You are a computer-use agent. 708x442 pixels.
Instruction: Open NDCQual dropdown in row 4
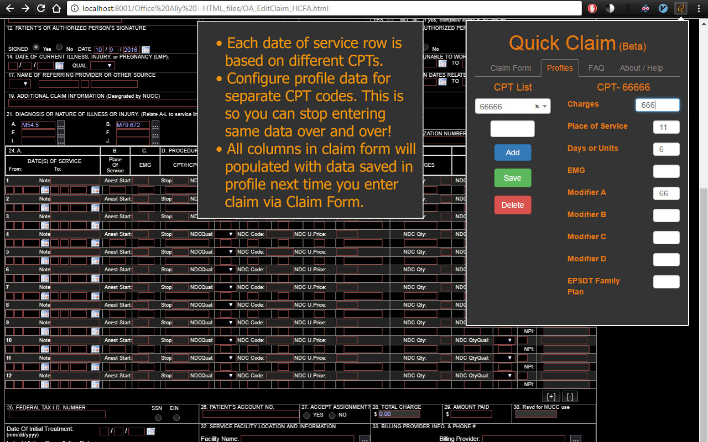[x=225, y=234]
